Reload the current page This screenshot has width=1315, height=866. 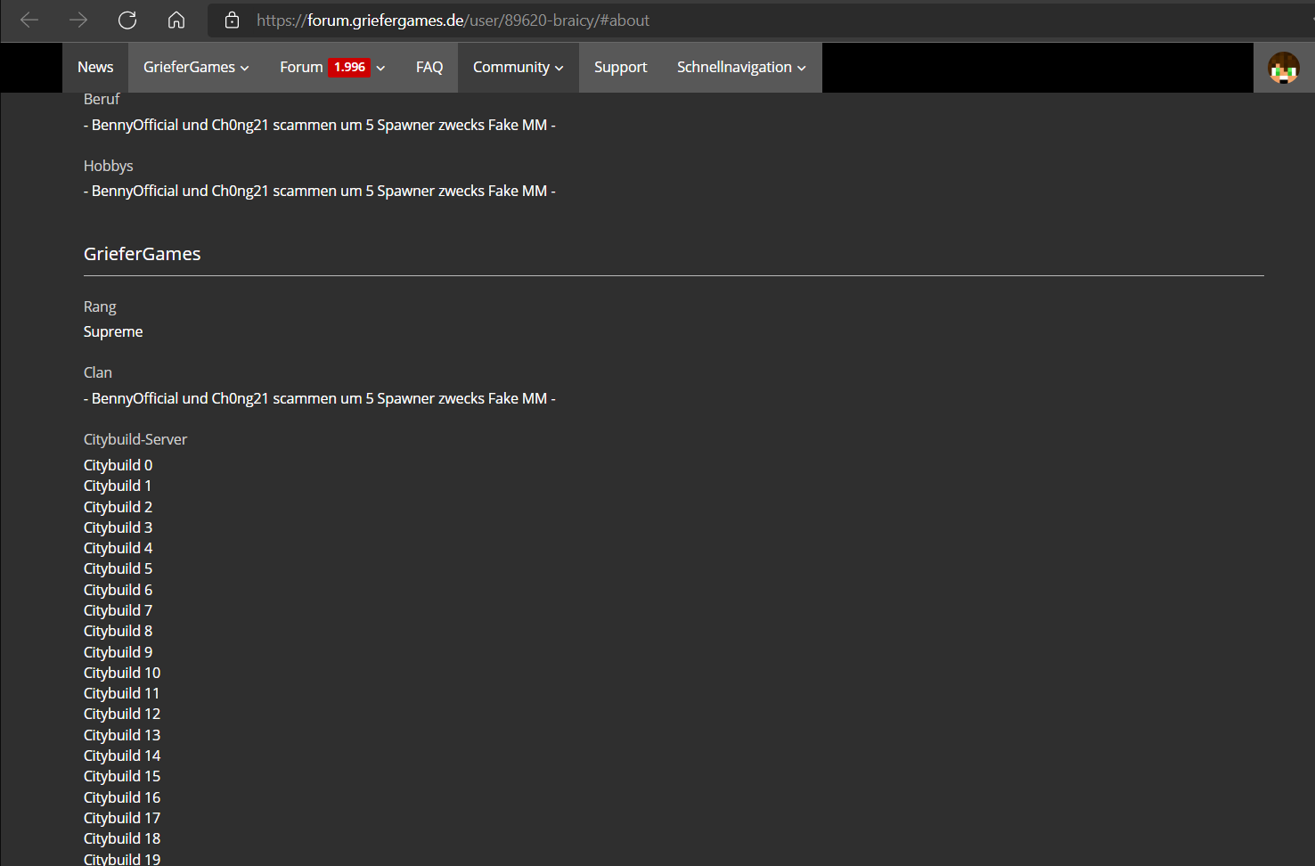tap(127, 20)
